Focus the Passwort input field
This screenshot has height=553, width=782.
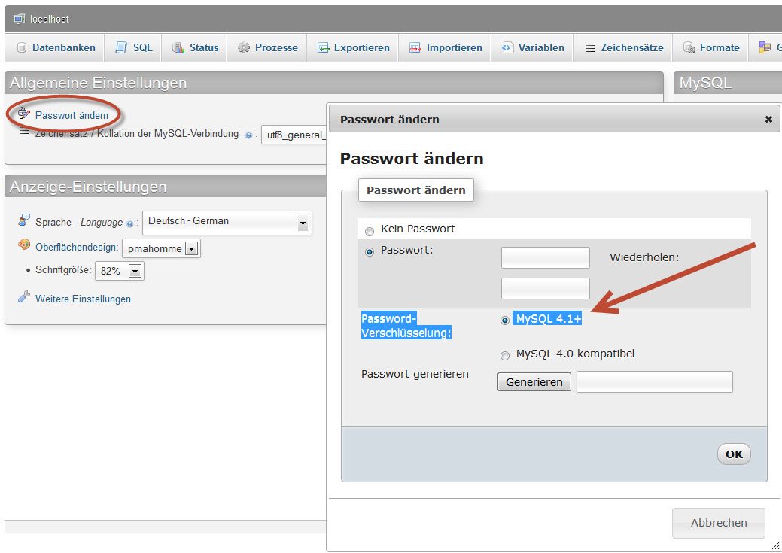click(546, 258)
